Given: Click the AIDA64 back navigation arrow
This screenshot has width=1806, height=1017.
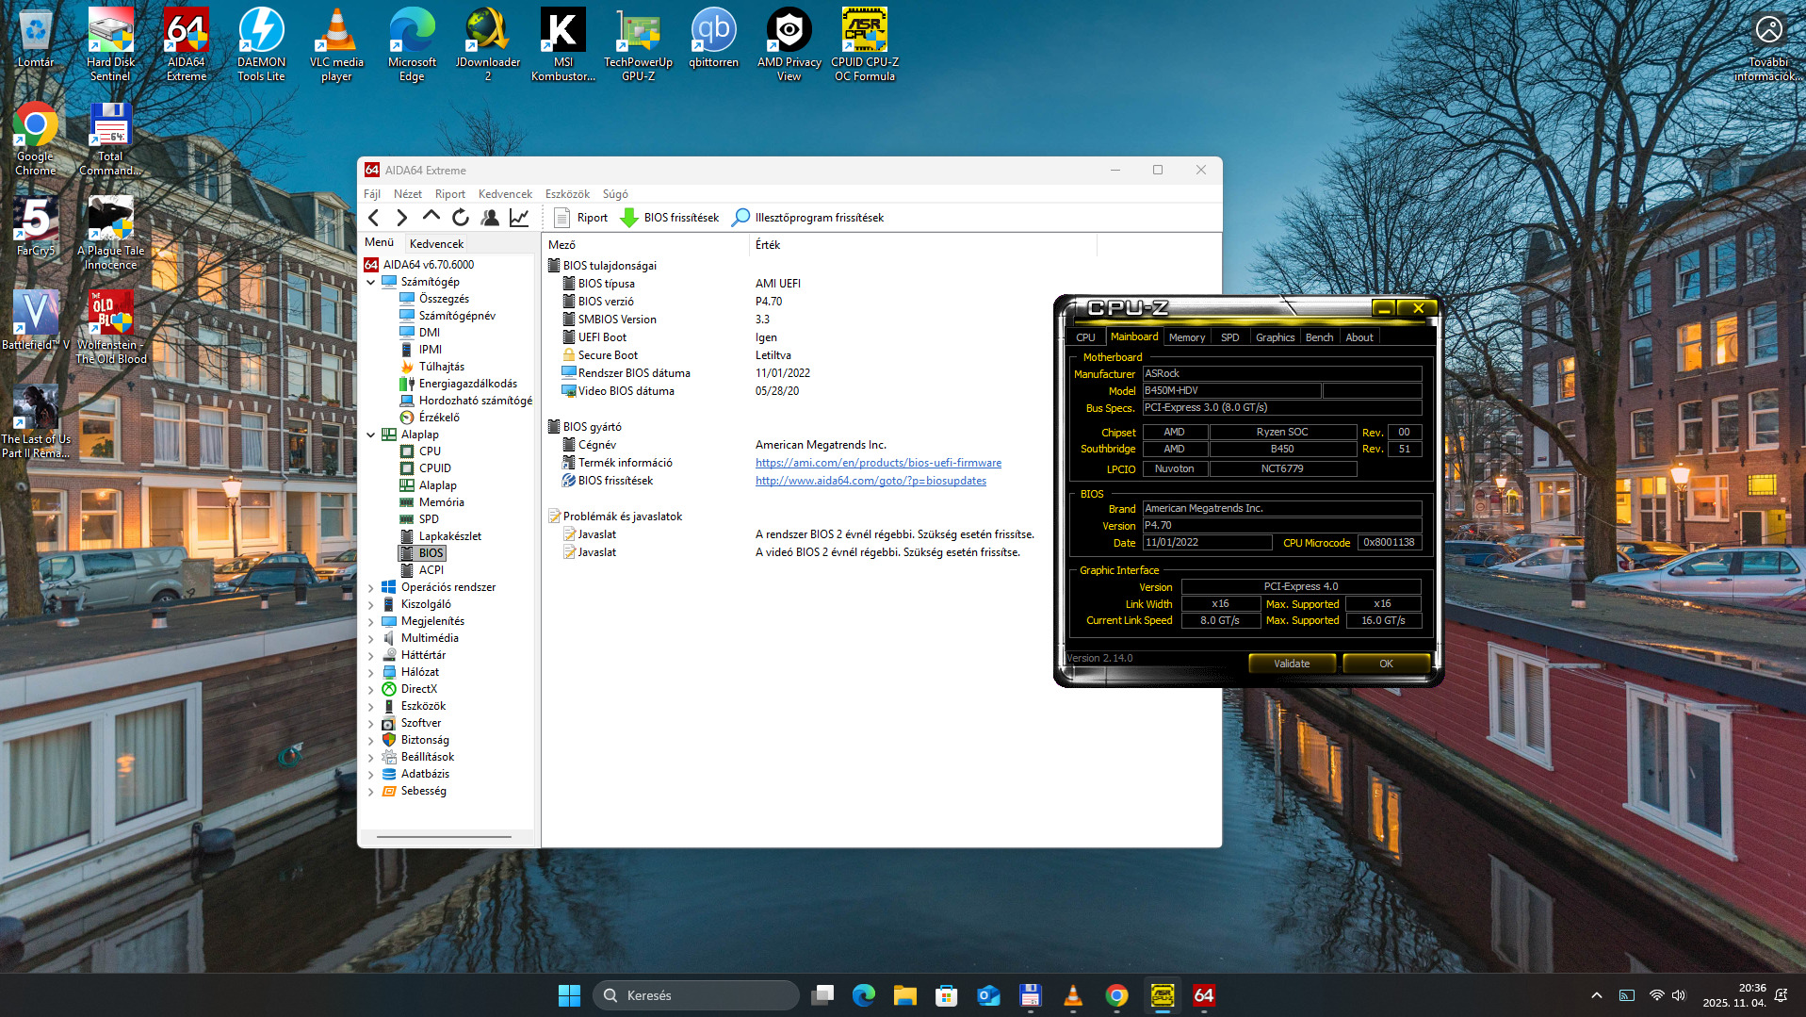Looking at the screenshot, I should 374,218.
